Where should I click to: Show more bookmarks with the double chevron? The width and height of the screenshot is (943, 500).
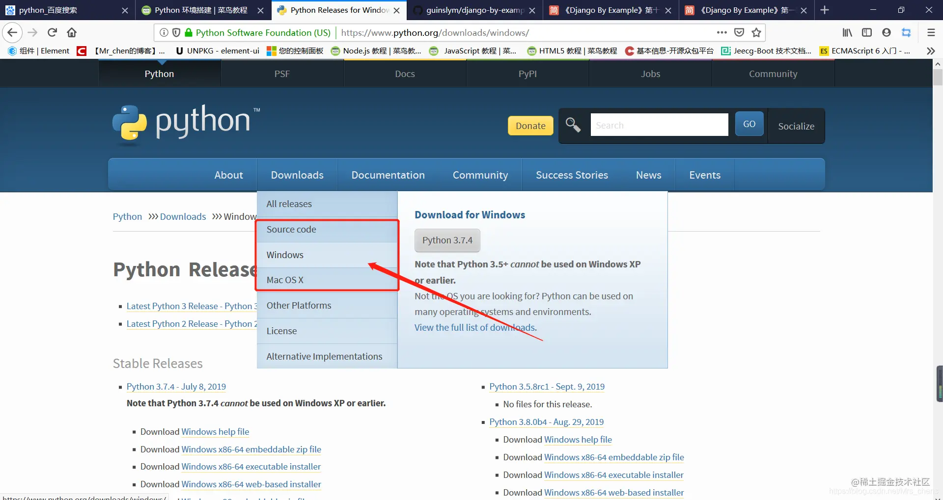point(931,51)
